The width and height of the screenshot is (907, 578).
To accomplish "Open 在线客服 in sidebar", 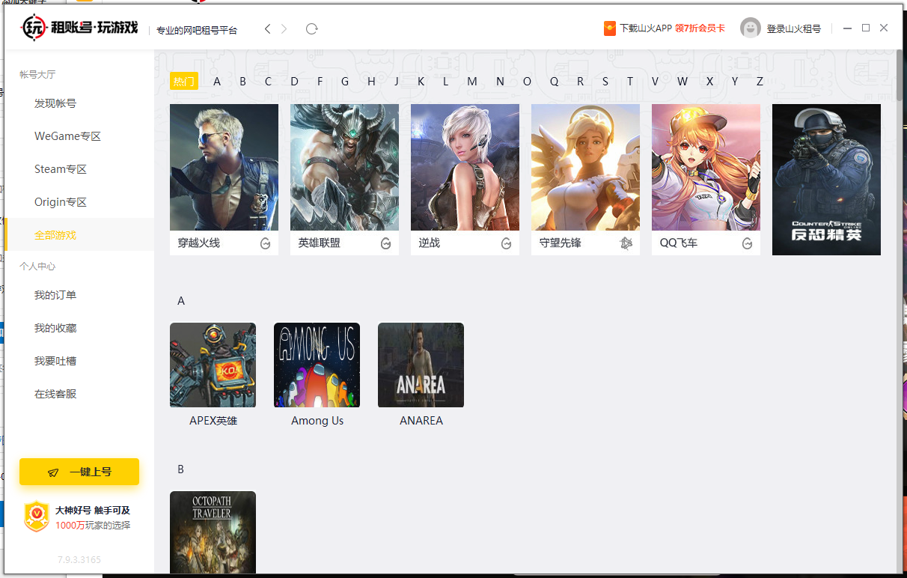I will coord(55,394).
